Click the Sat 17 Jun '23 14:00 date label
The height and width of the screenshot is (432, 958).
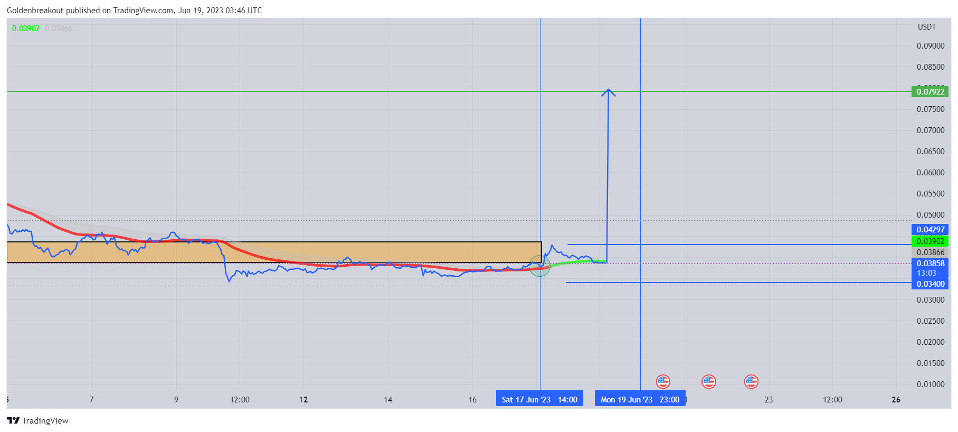click(539, 399)
